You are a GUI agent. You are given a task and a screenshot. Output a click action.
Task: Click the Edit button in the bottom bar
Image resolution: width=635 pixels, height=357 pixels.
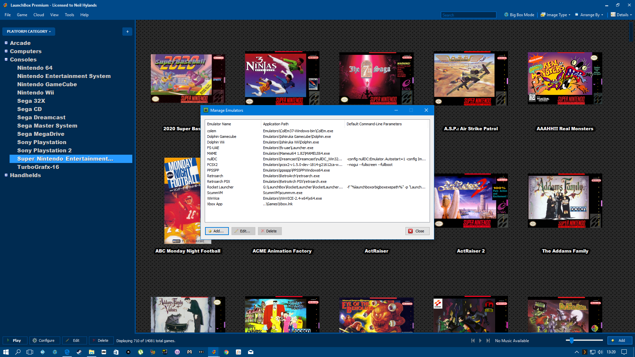coord(74,340)
